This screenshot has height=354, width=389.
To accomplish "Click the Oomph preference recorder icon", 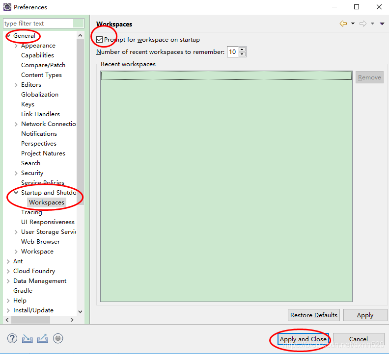I will [58, 338].
